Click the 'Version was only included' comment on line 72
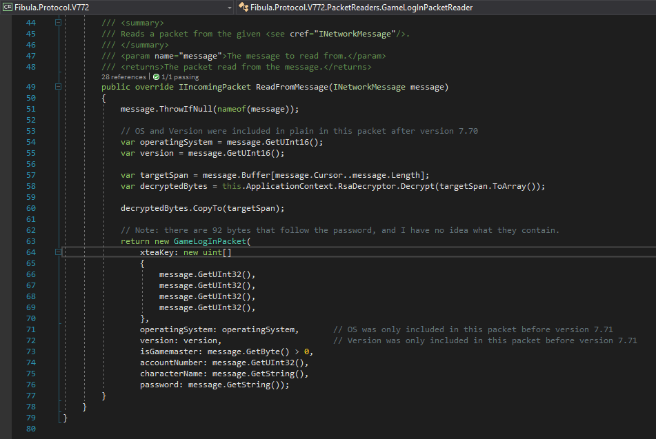Viewport: 656px width, 439px height. pyautogui.click(x=485, y=340)
